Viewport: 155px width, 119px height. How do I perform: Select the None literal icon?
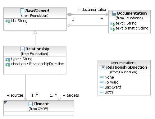[102, 77]
